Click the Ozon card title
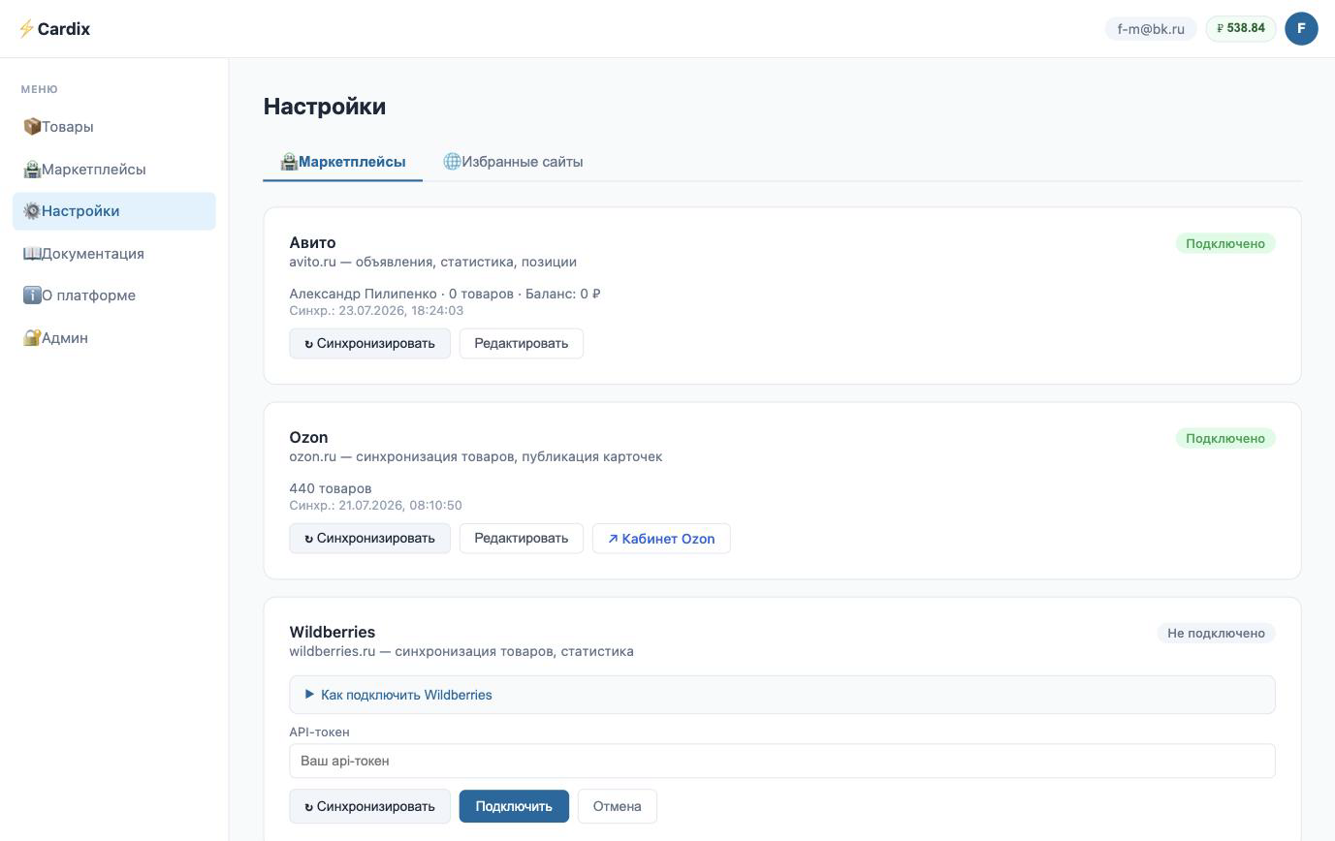Viewport: 1335px width, 841px height. pyautogui.click(x=308, y=437)
